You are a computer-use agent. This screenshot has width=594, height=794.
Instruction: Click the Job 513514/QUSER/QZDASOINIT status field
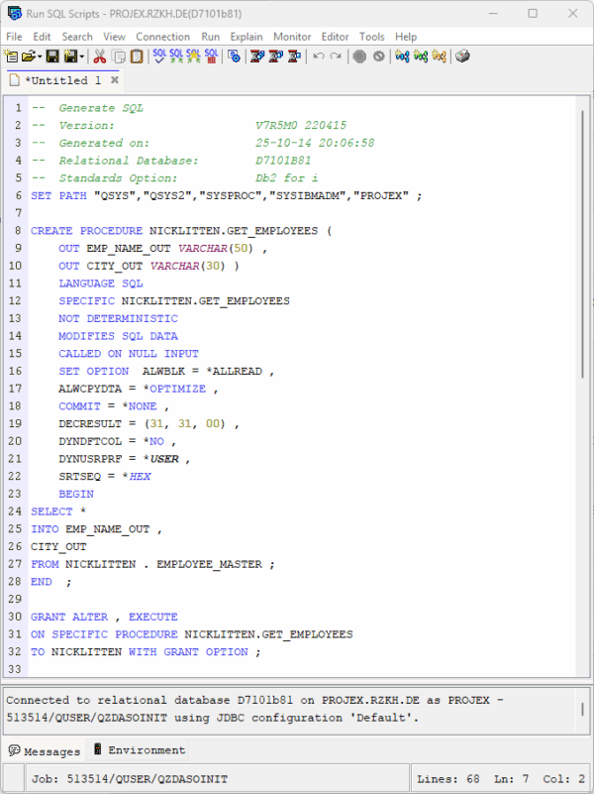[x=218, y=779]
